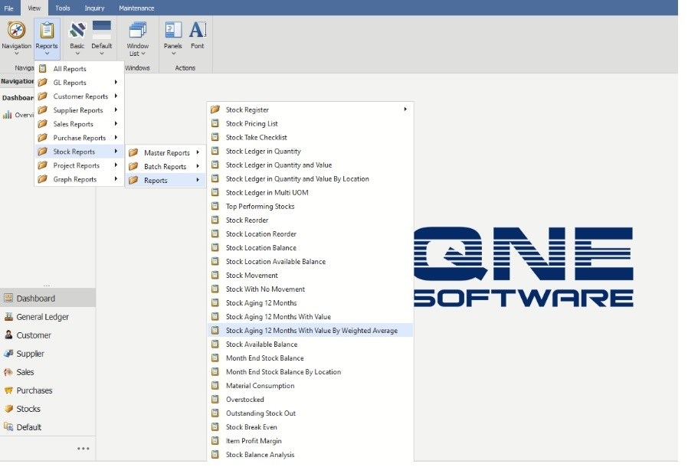Expand the Sales Reports submenu arrow
The height and width of the screenshot is (467, 688).
pyautogui.click(x=116, y=124)
